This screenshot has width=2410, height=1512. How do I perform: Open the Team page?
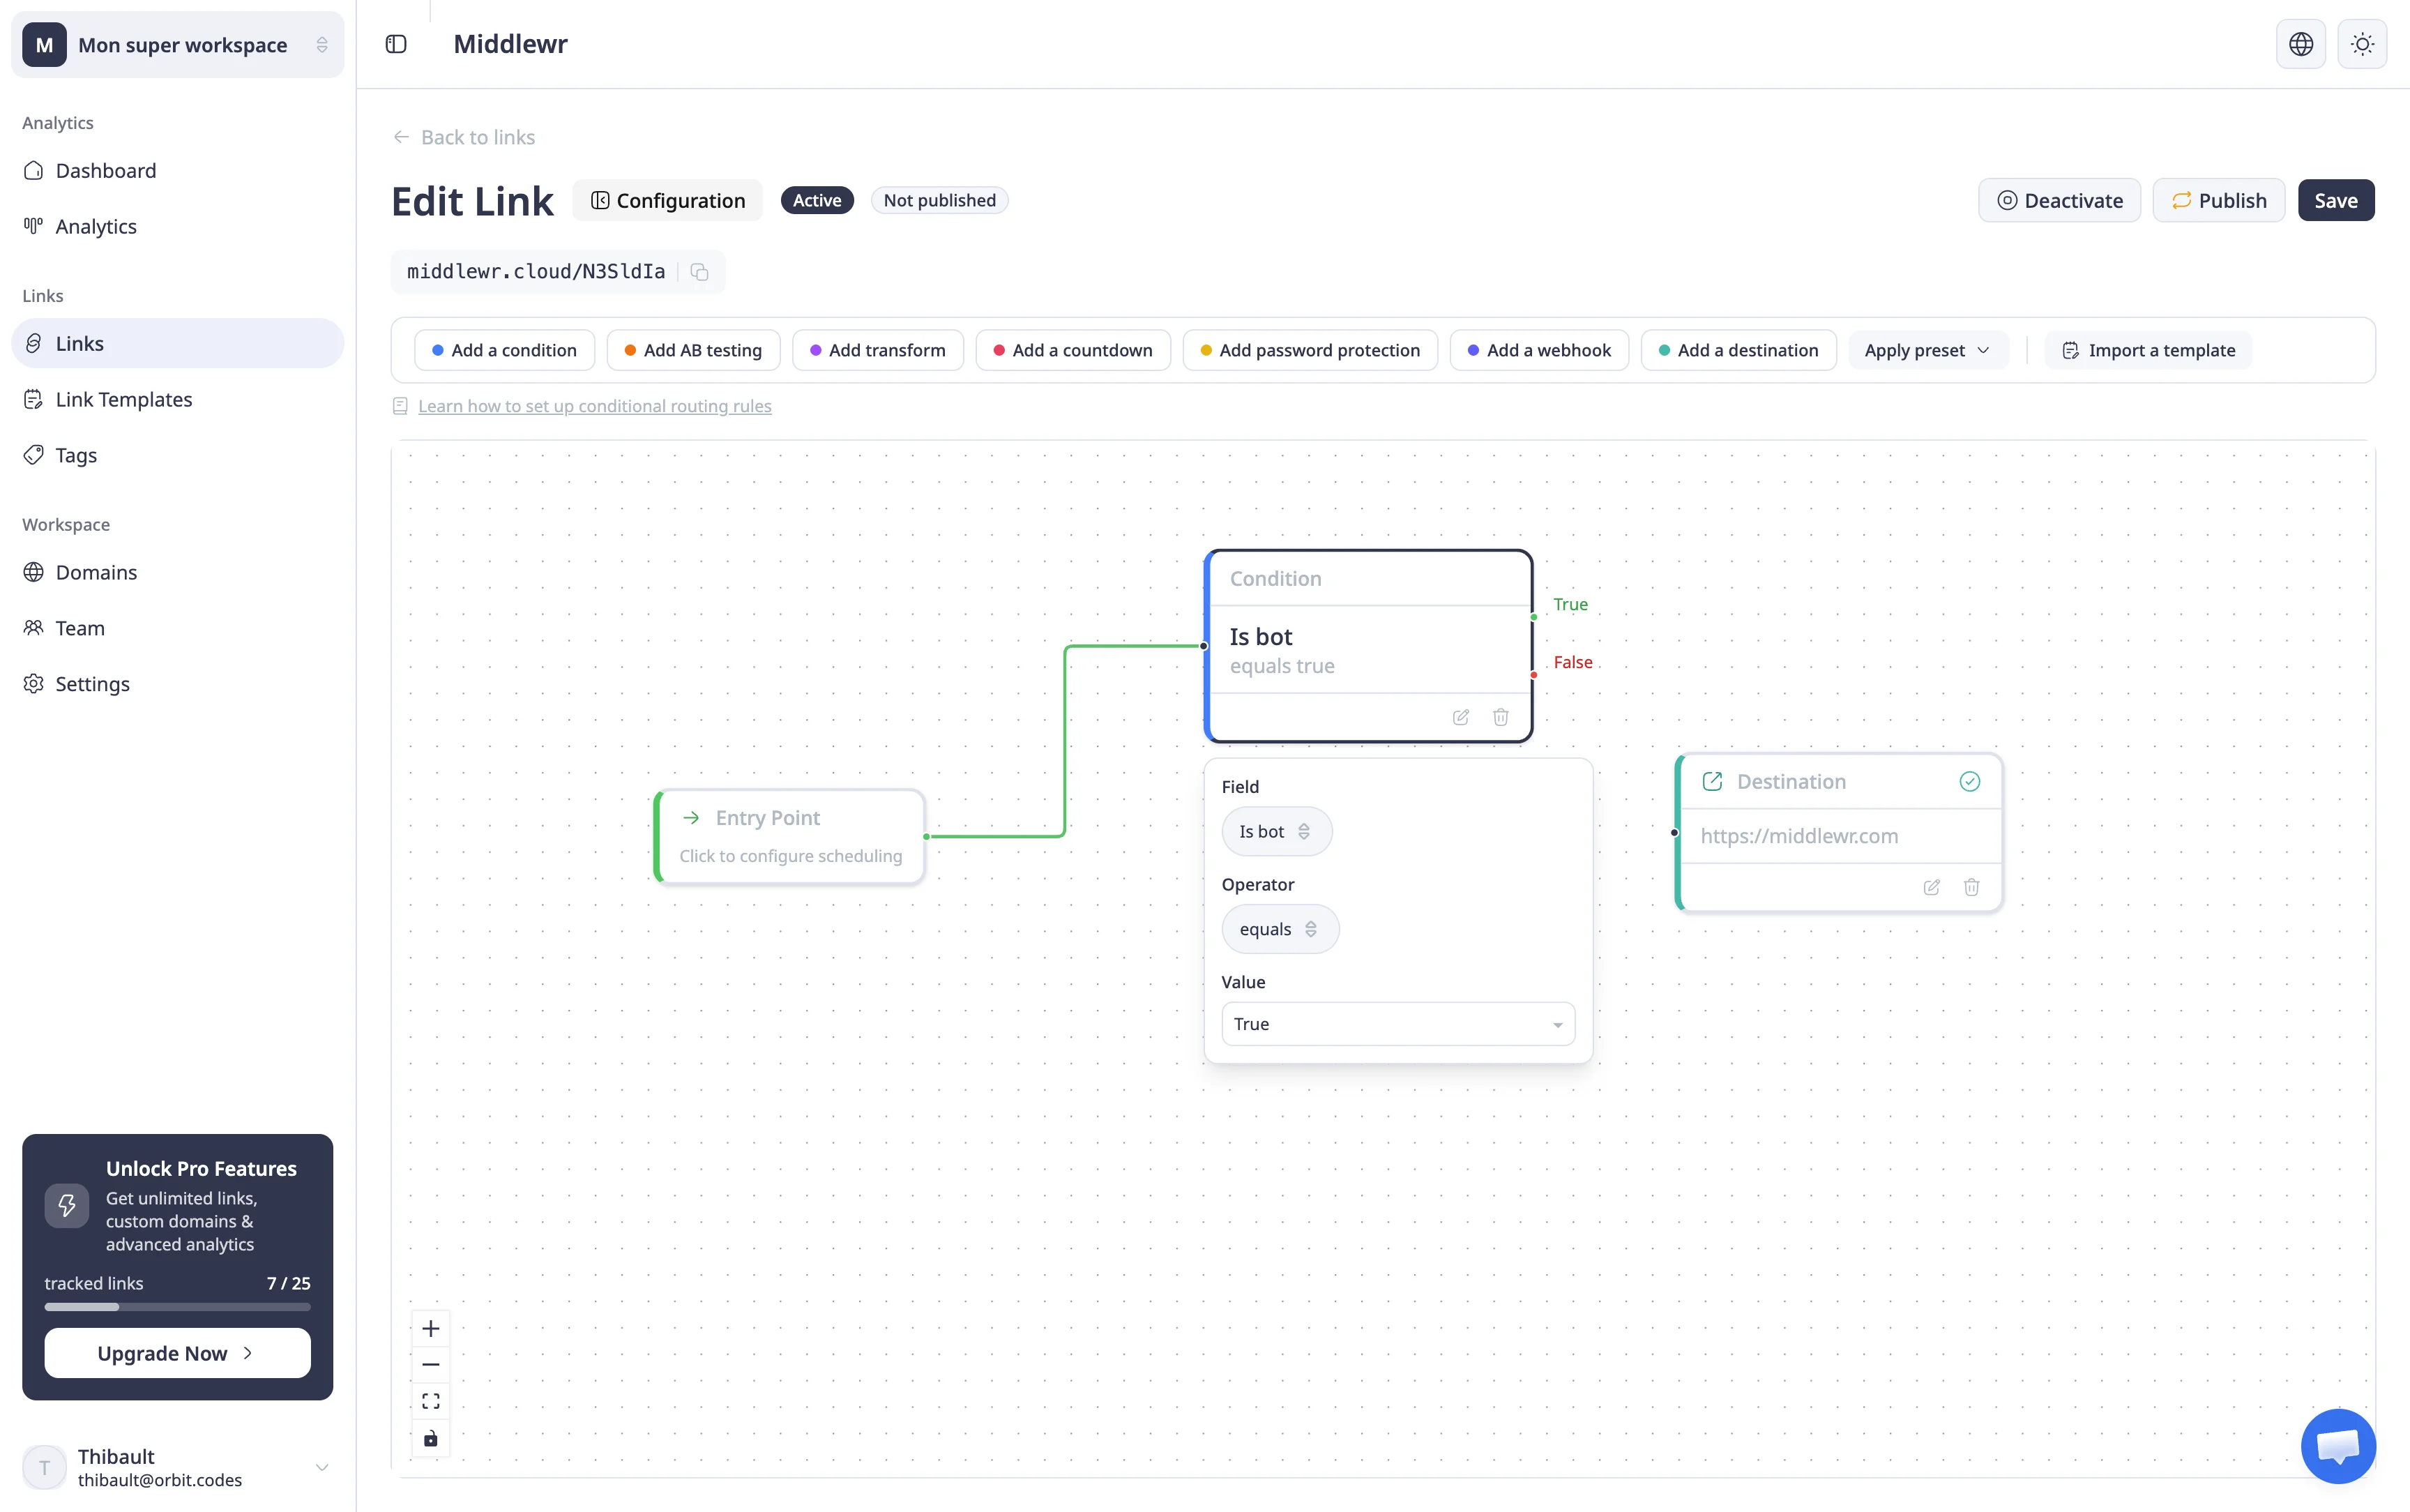click(x=178, y=628)
